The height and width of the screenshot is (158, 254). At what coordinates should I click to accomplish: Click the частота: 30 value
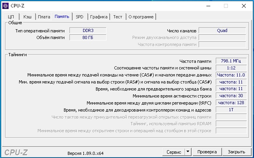[x=231, y=96]
